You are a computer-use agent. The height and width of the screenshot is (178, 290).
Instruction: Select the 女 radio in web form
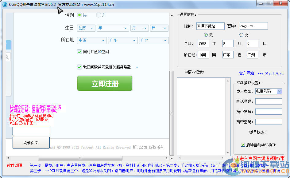[99, 15]
